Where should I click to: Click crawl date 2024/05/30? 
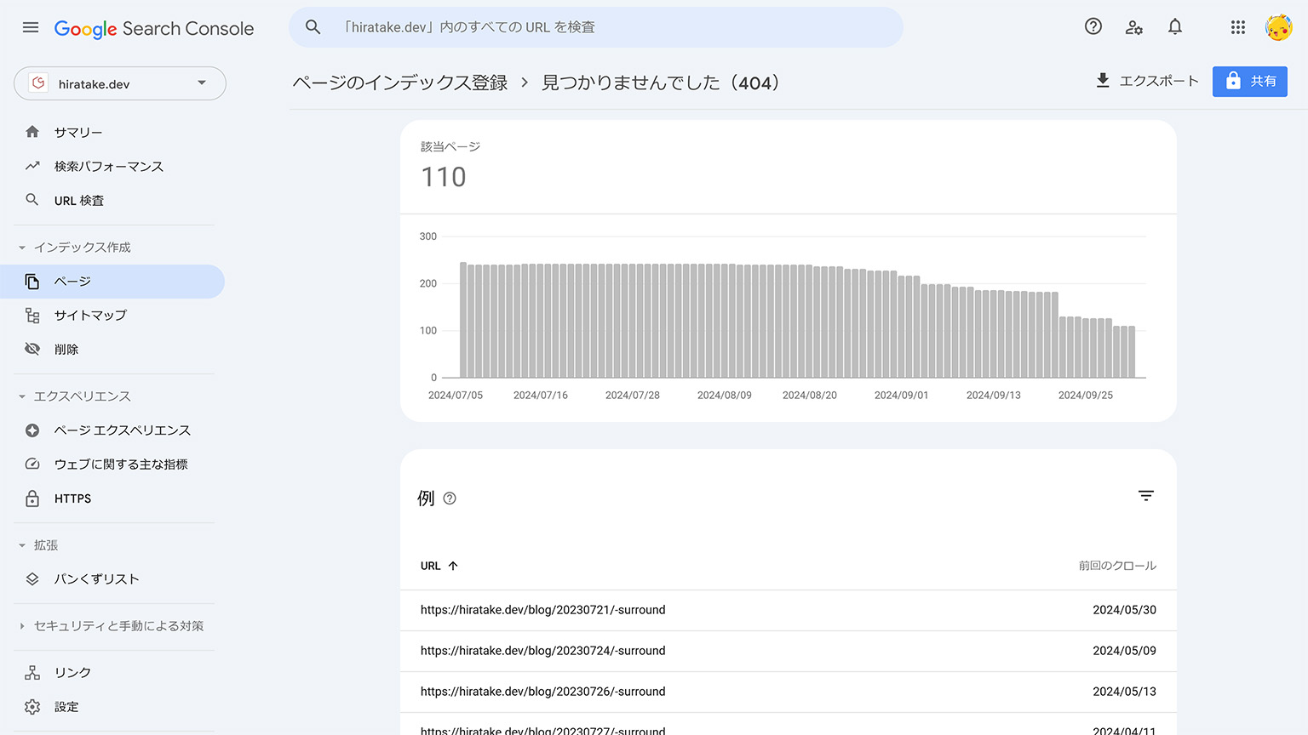(1124, 610)
